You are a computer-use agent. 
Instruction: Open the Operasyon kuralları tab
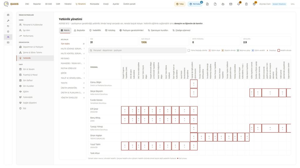point(158,30)
